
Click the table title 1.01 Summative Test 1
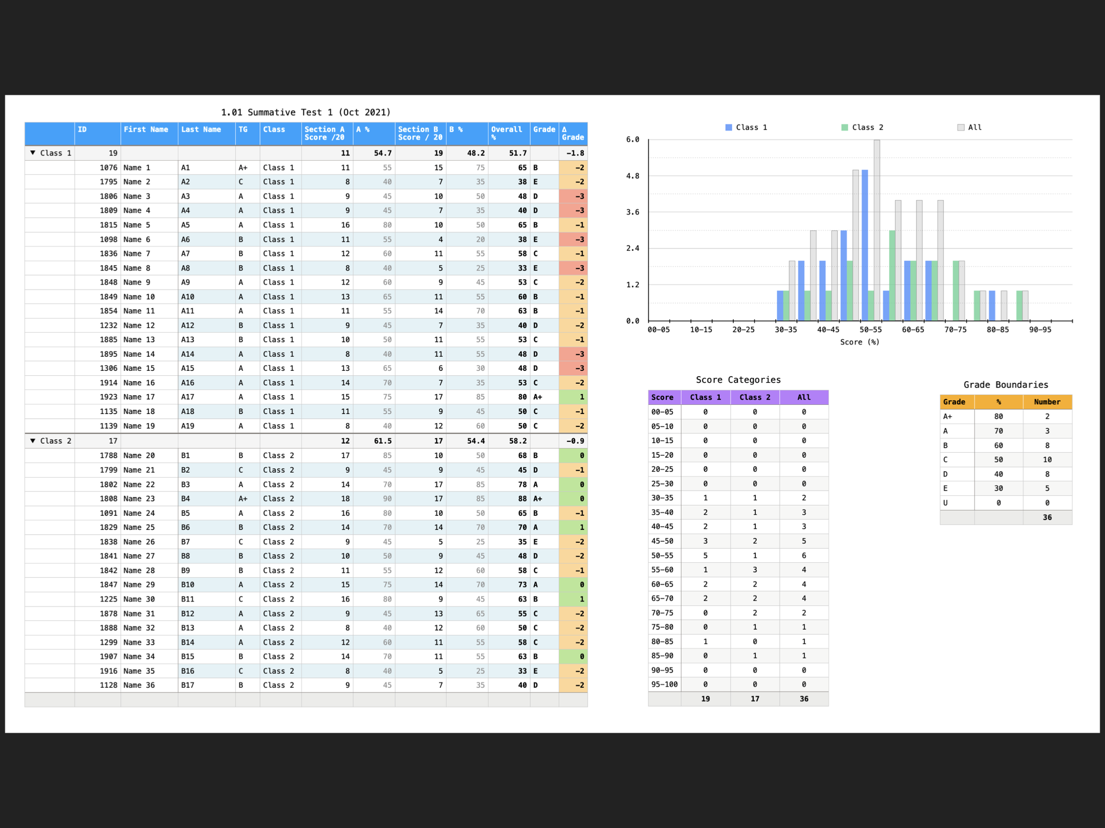pyautogui.click(x=305, y=113)
